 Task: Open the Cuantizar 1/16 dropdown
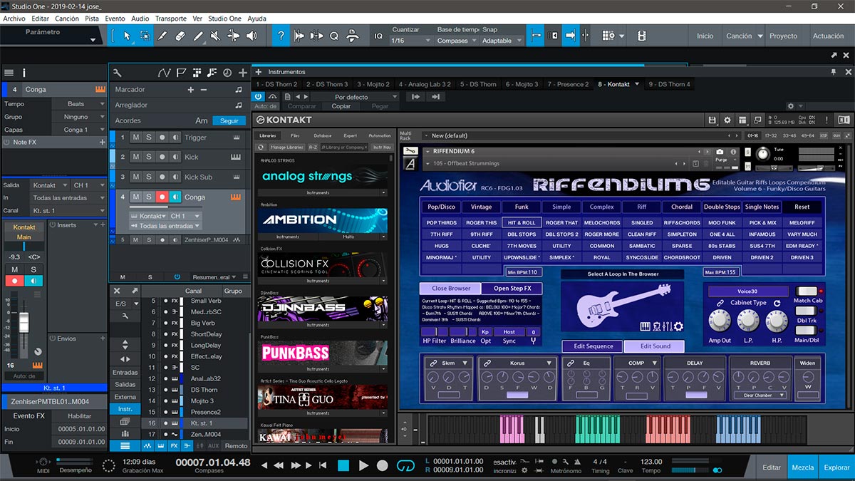point(411,41)
